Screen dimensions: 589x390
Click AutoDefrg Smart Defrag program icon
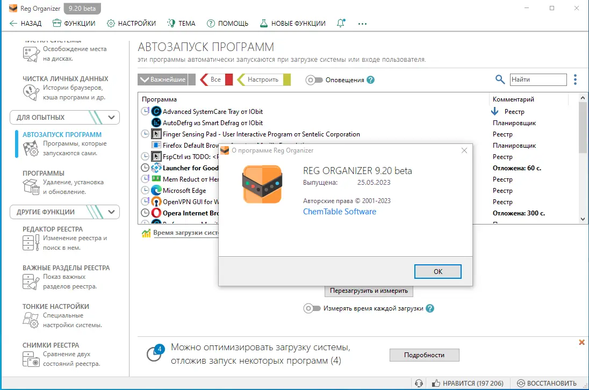pos(156,122)
